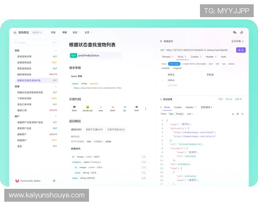
Task: Open 查询宠物详情 GET endpoint
Action: point(37,57)
